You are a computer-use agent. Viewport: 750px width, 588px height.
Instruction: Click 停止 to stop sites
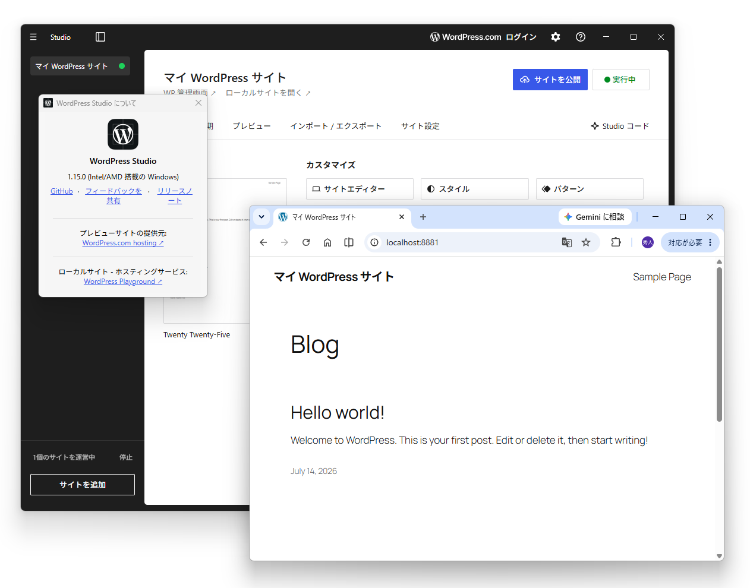(126, 457)
